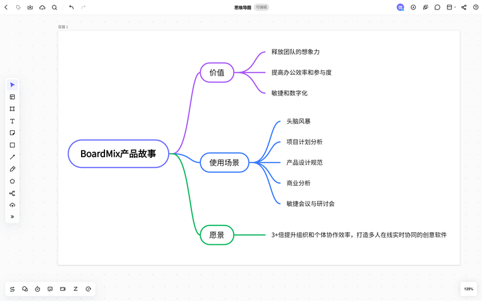Viewport: 482px width, 301px height.
Task: Select the frame container tool
Action: coord(12,109)
